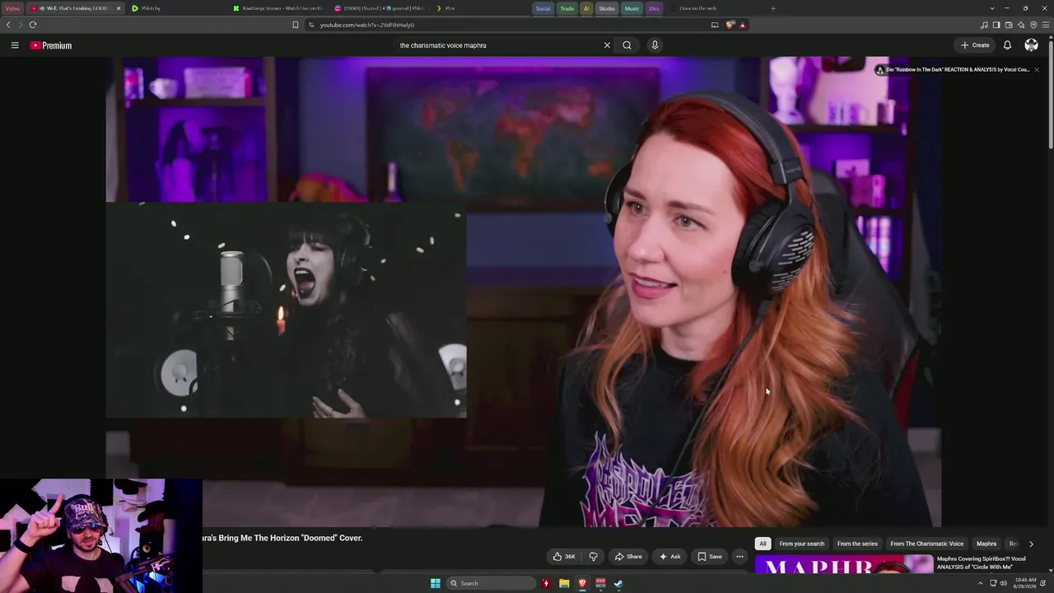Open a new browser tab

point(772,8)
